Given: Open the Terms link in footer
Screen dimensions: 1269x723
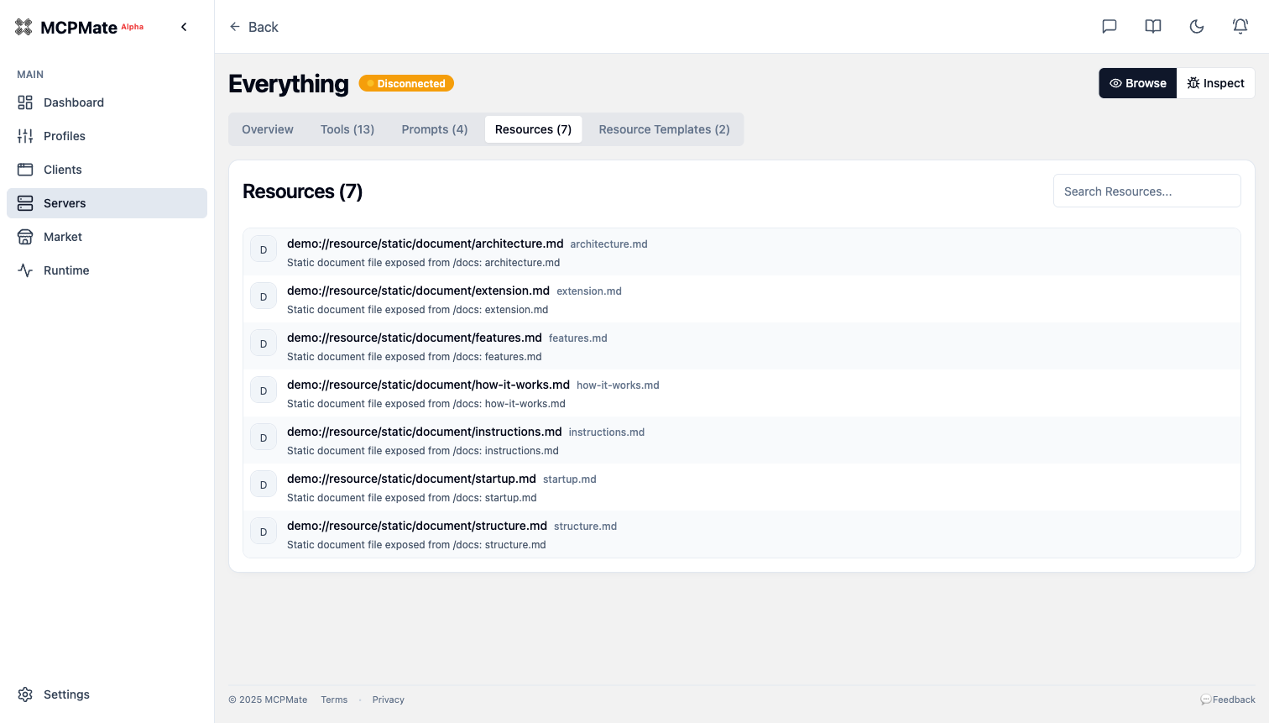Looking at the screenshot, I should click(334, 699).
